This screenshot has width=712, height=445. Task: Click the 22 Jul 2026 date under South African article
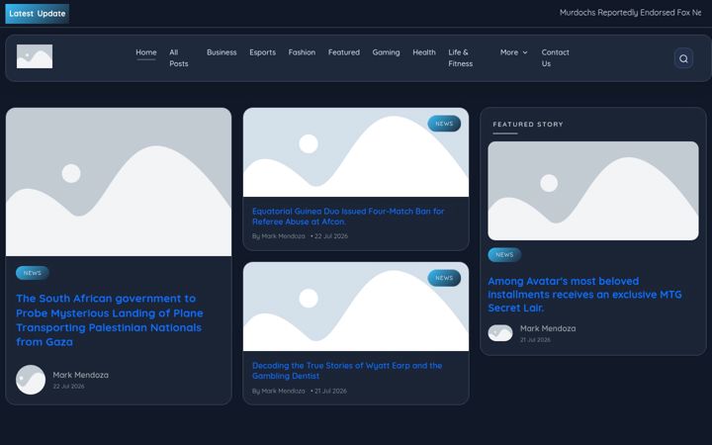tap(68, 387)
